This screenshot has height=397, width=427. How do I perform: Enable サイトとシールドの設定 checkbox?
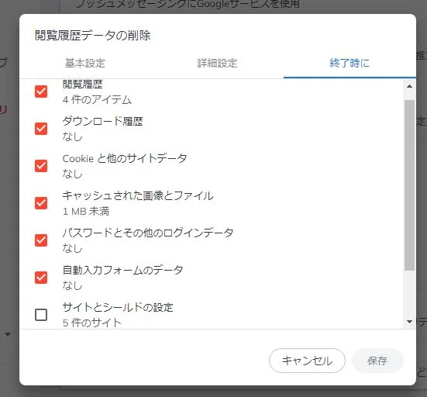[41, 315]
